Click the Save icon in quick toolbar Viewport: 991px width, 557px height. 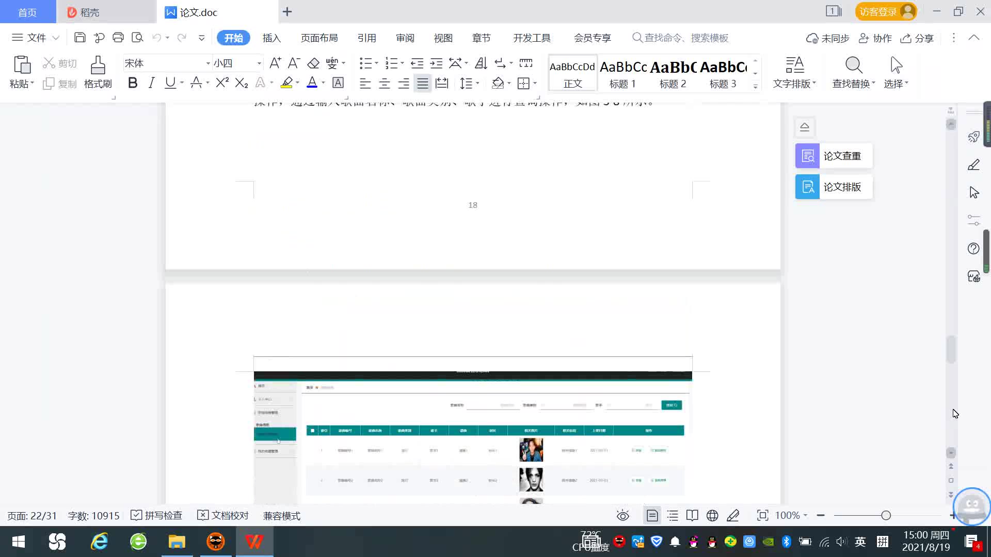tap(79, 38)
